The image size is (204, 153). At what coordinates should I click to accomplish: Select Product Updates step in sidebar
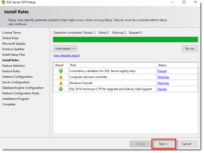click(13, 49)
